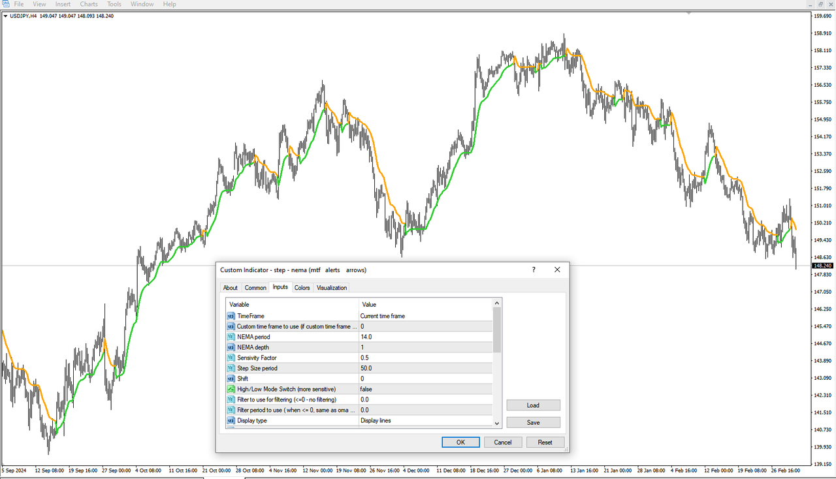Select the 'High/Low Mode Switch' variable name
This screenshot has width=836, height=479.
coord(286,389)
